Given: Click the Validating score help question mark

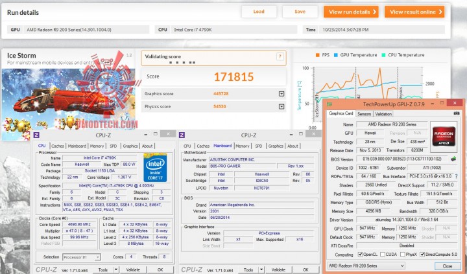Looking at the screenshot, I should [280, 56].
